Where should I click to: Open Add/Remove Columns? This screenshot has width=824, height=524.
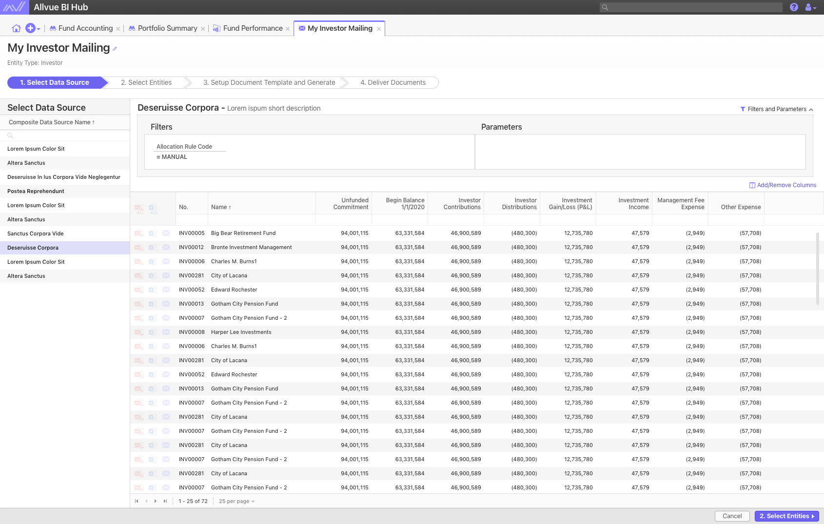[783, 185]
